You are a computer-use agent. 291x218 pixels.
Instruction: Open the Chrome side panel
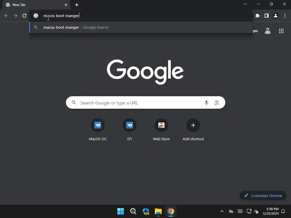(x=267, y=16)
